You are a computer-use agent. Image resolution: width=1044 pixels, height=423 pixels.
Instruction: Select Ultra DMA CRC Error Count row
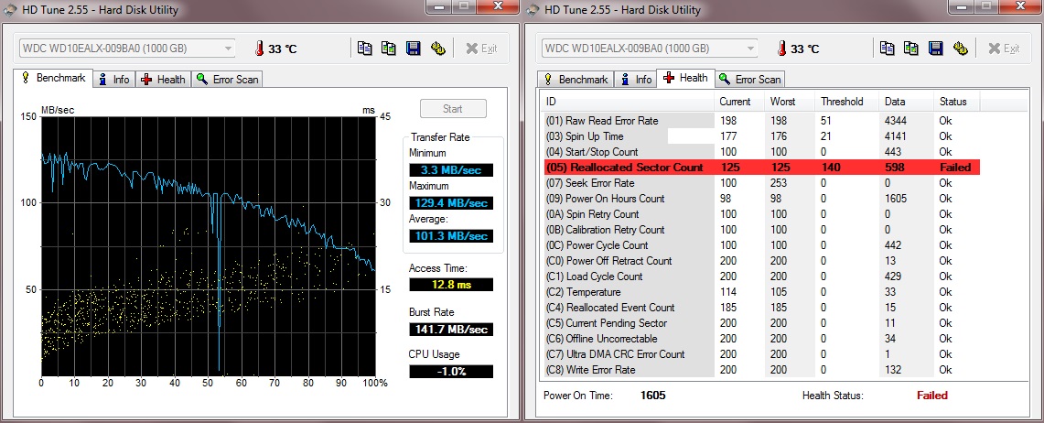[x=761, y=353]
